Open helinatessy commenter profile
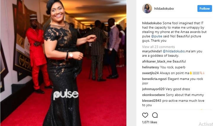 (x=151, y=67)
